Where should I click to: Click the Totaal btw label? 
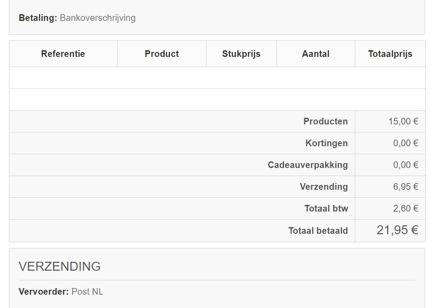click(326, 208)
